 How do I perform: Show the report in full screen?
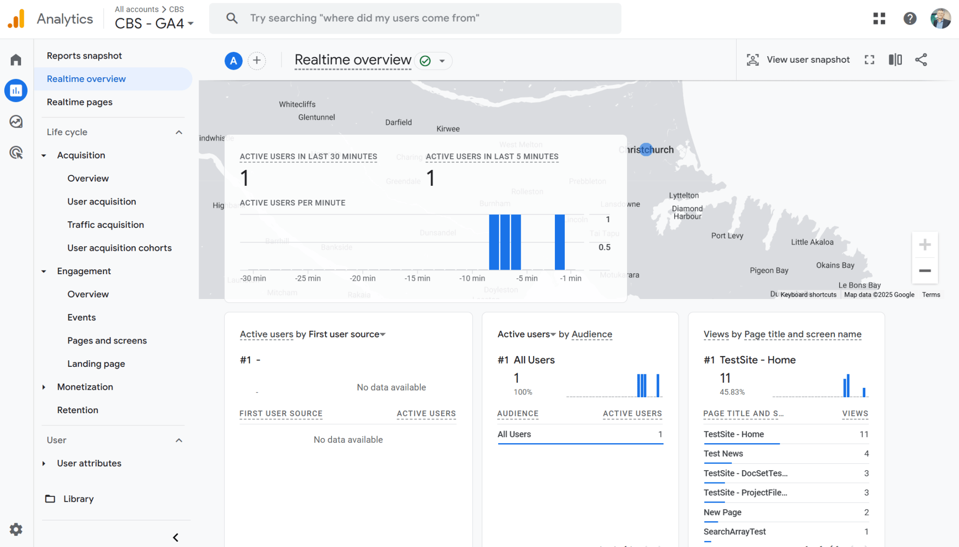click(870, 59)
